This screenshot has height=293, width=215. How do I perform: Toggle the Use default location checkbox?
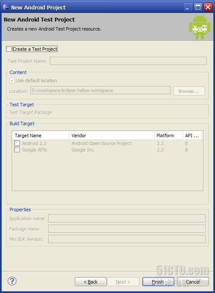tap(12, 80)
